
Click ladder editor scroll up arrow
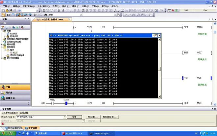coord(215,24)
